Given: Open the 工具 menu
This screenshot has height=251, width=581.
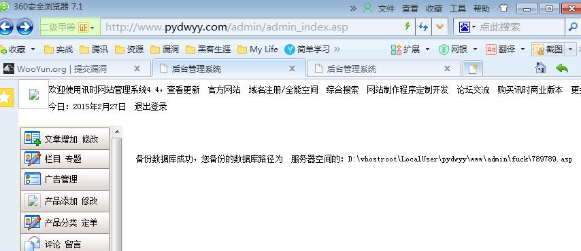Looking at the screenshot, I should click(x=458, y=9).
